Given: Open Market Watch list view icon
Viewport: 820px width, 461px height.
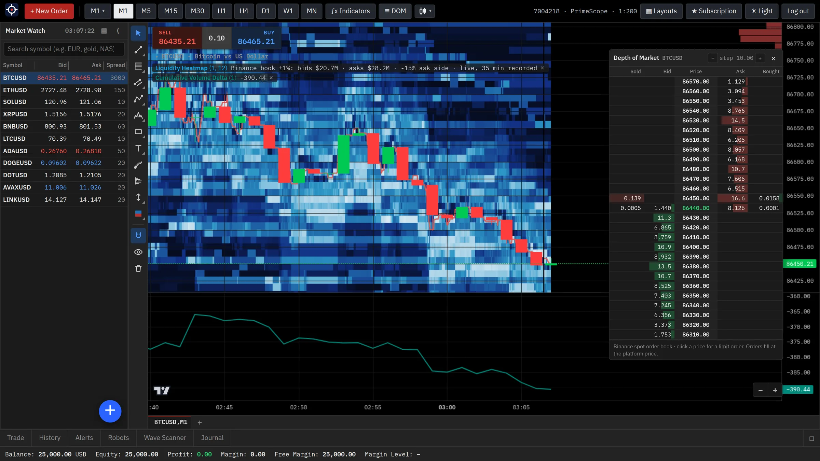Looking at the screenshot, I should point(104,31).
